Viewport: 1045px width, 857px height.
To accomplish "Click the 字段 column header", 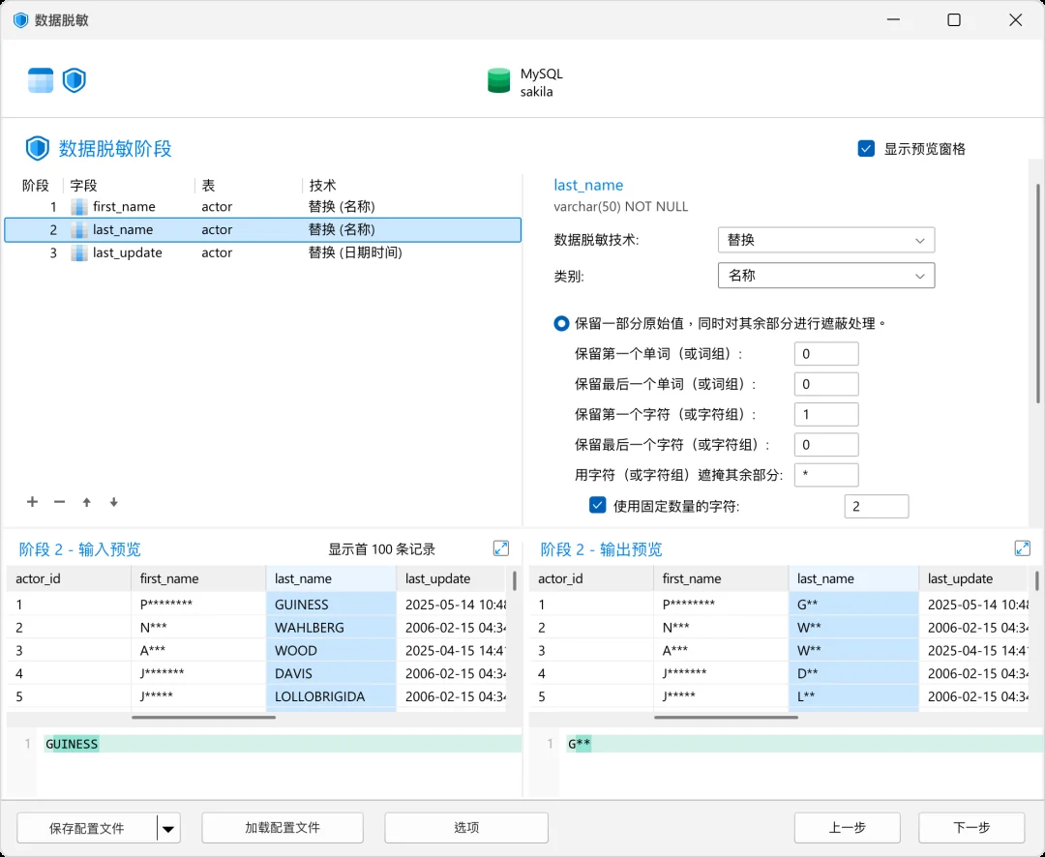I will (x=83, y=186).
